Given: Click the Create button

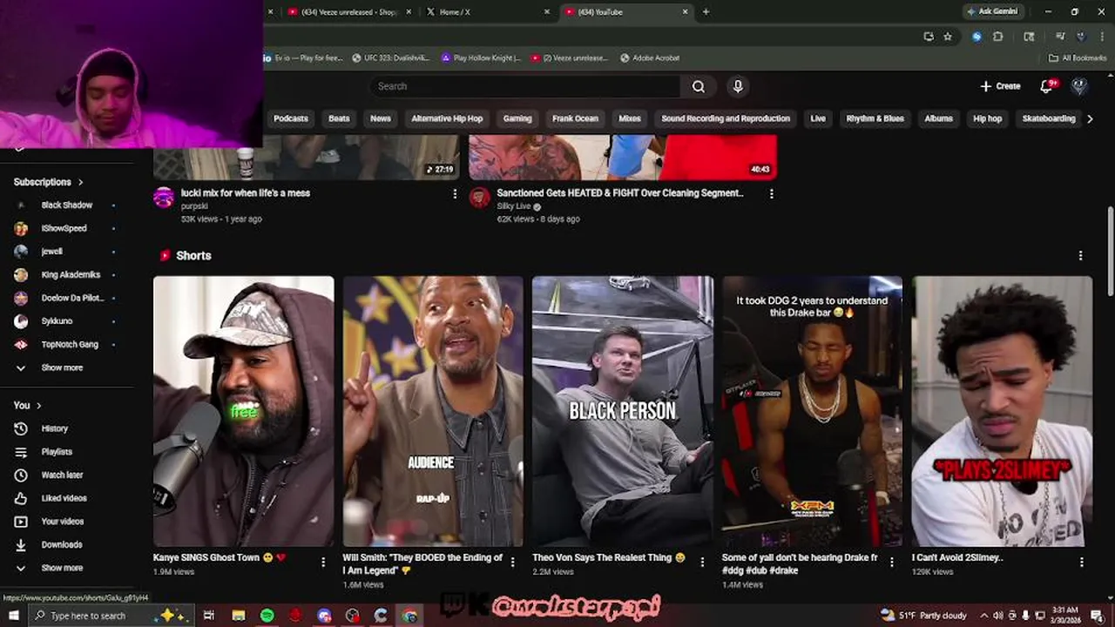Looking at the screenshot, I should (1000, 86).
